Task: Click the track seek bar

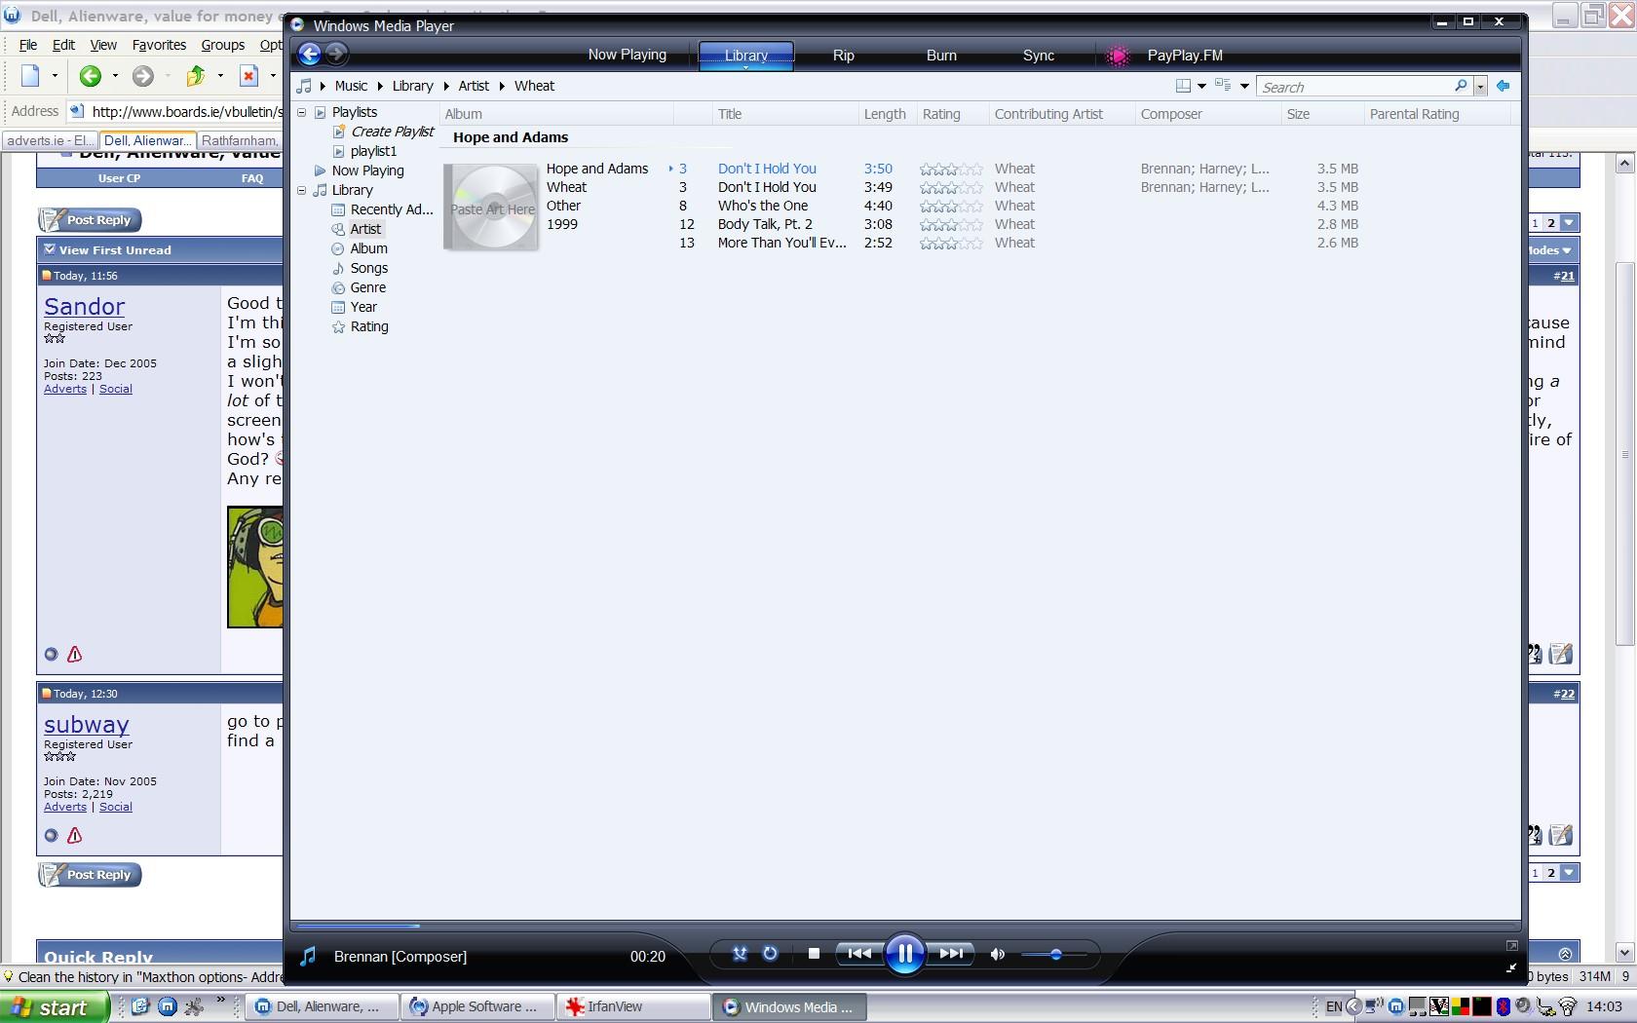Action: click(905, 925)
